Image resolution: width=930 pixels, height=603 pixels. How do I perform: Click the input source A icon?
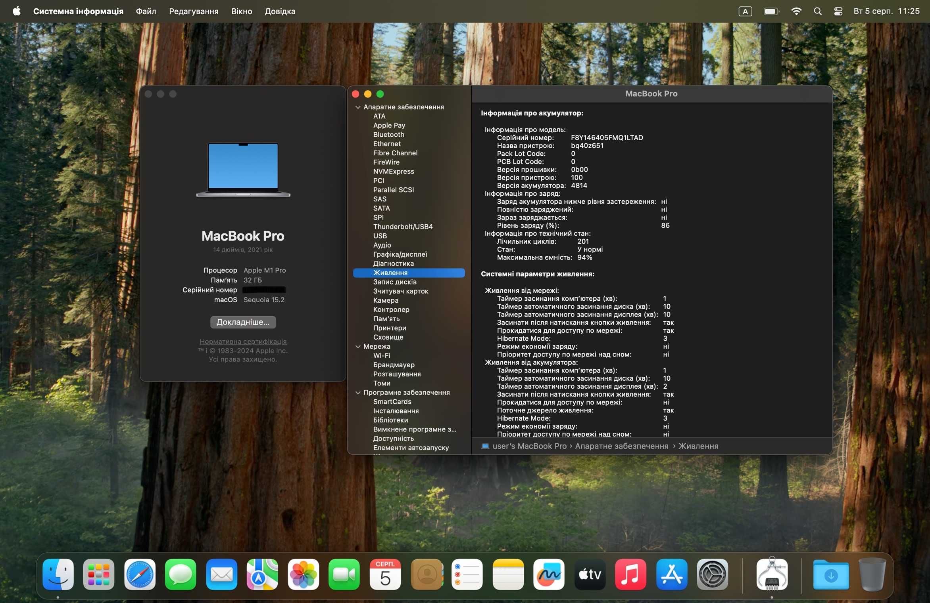[745, 11]
